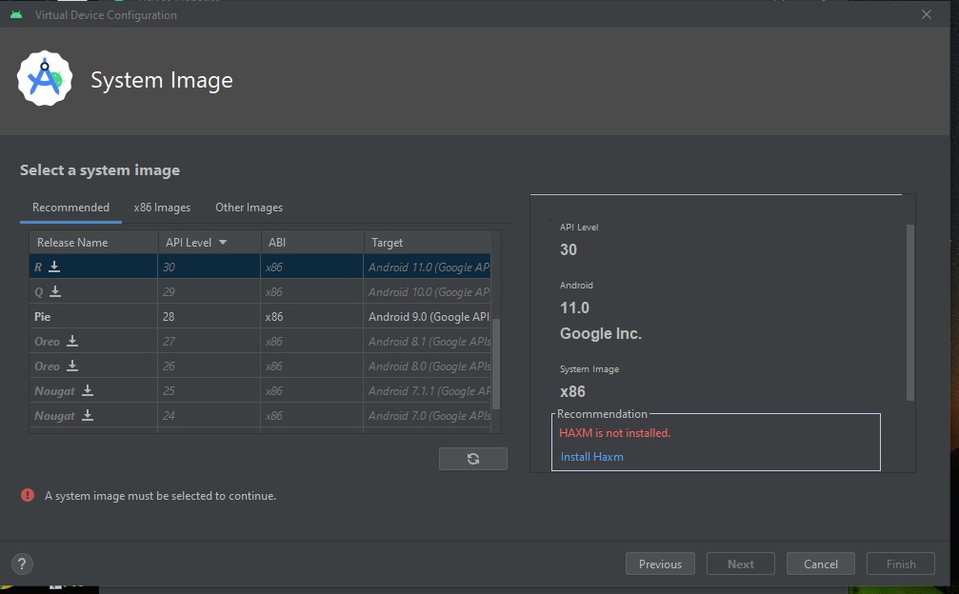Refresh the system image list
This screenshot has width=959, height=594.
[473, 459]
